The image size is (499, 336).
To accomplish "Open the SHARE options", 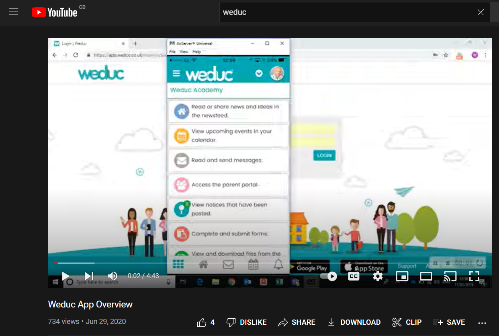I will click(297, 322).
